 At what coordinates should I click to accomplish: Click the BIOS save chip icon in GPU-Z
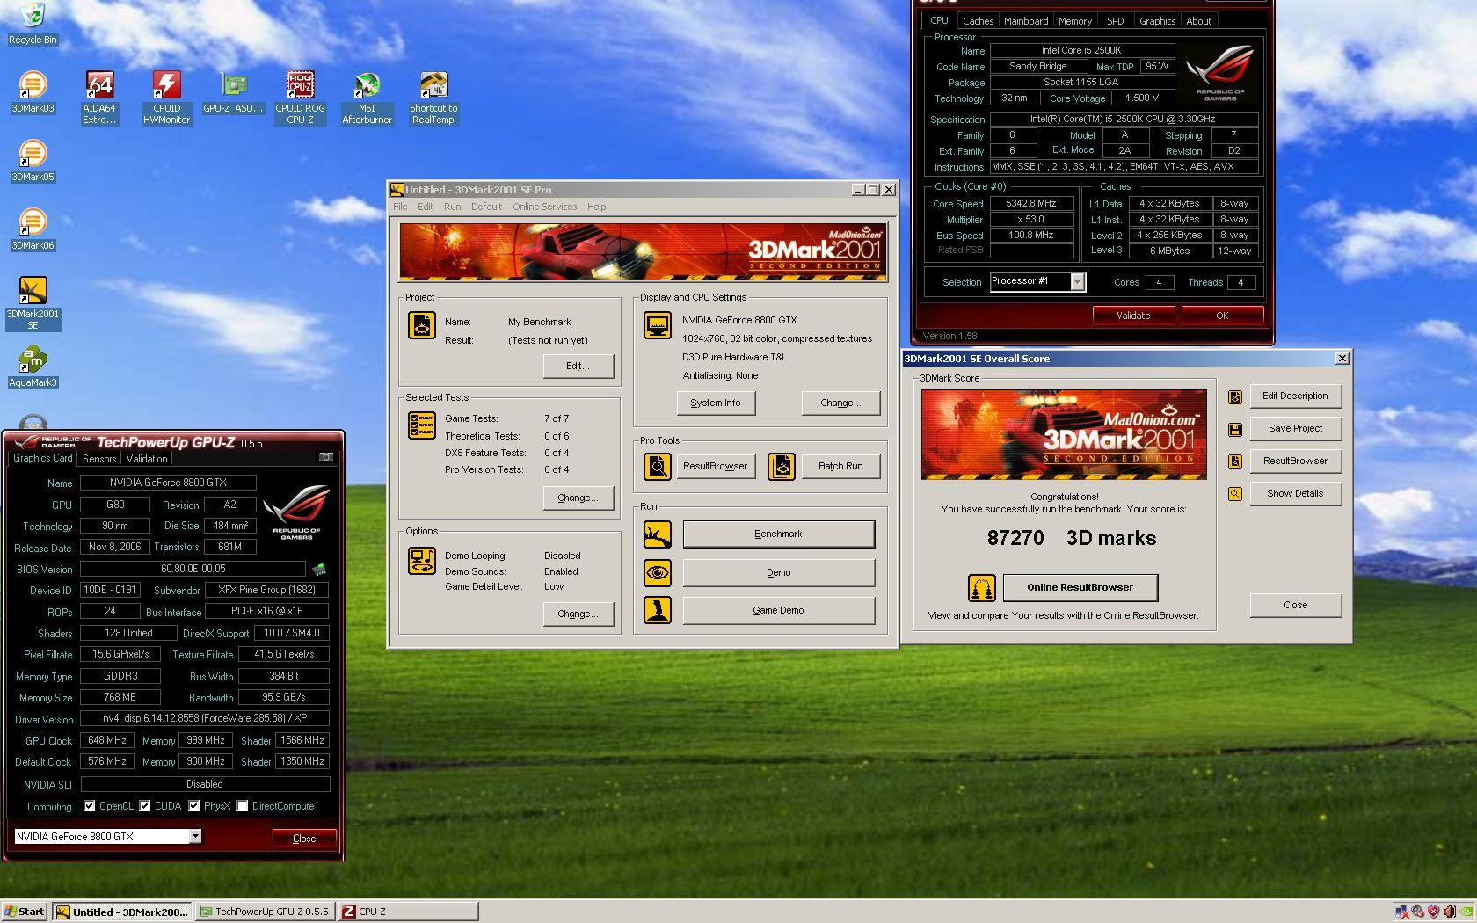coord(319,569)
